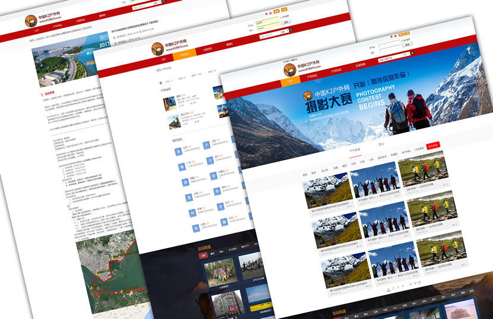Select the orange 门户 tab on front page
This screenshot has height=319, width=493.
tap(290, 81)
